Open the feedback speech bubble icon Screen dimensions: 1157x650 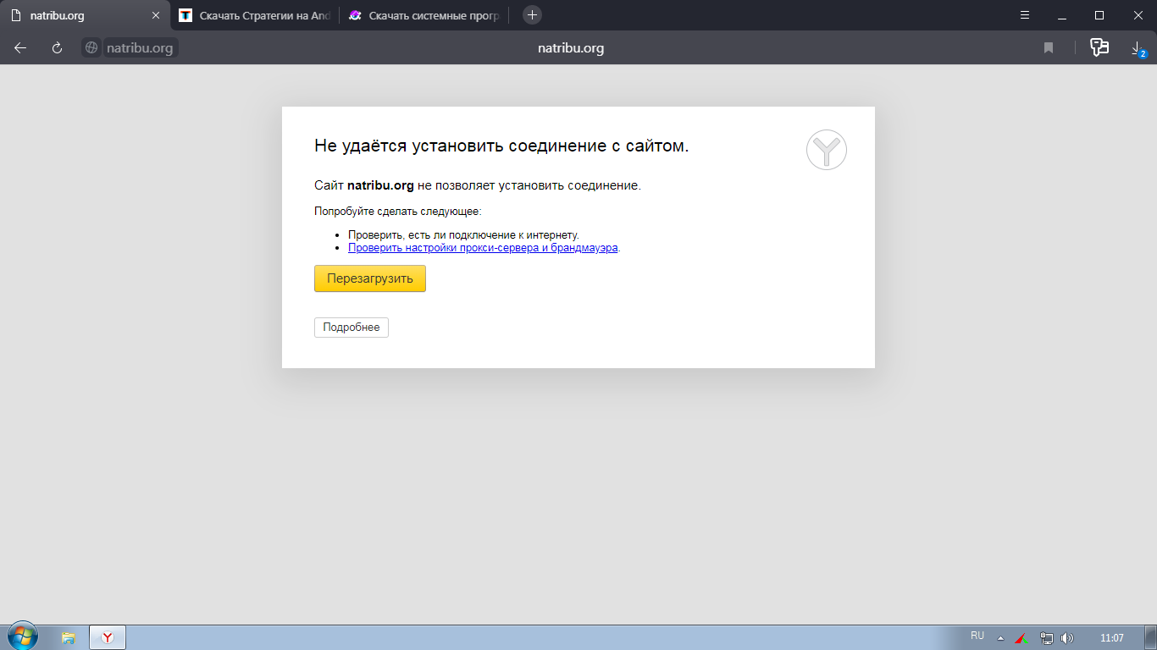1099,47
